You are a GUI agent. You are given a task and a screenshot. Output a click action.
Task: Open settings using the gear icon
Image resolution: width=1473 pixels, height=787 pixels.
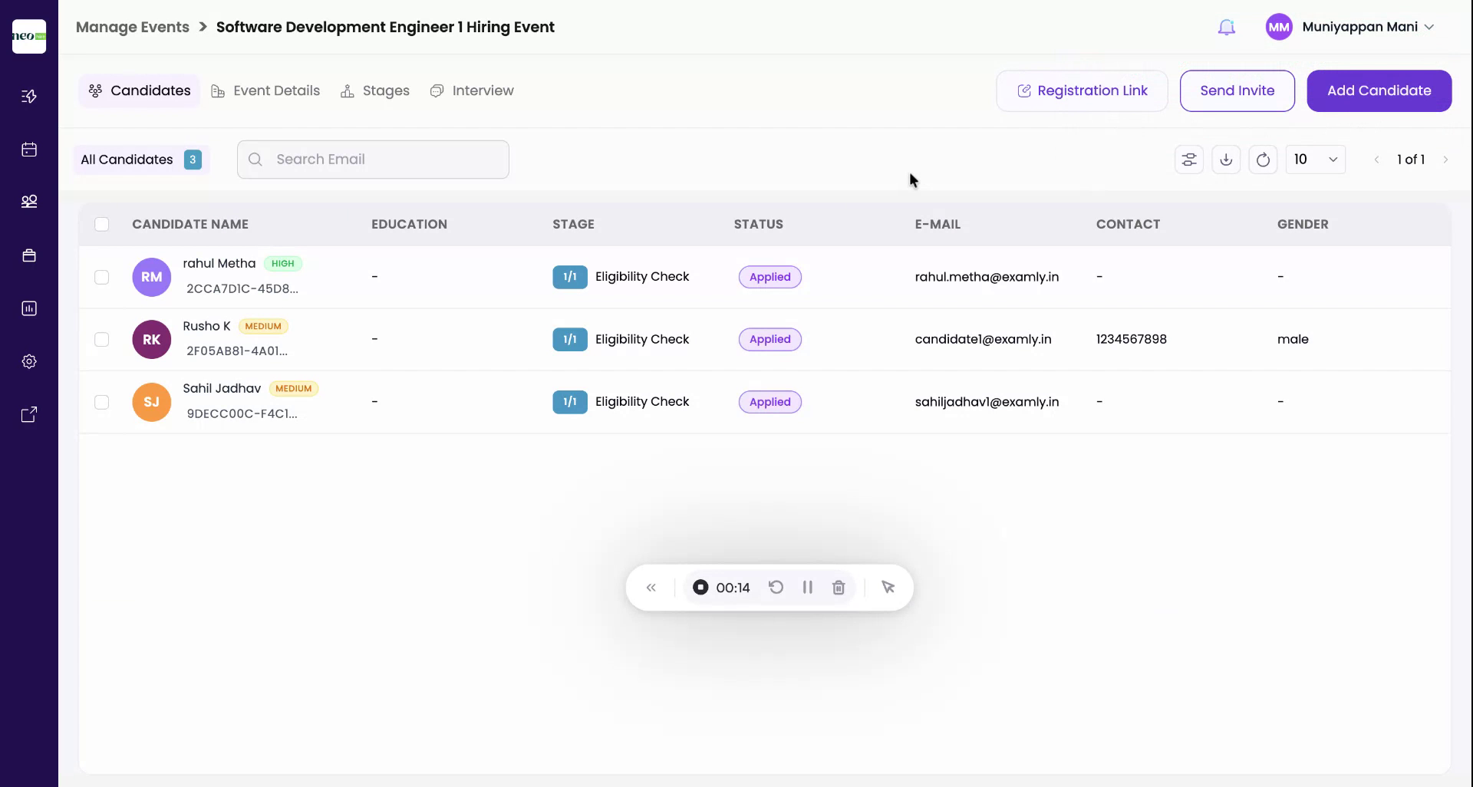click(29, 361)
